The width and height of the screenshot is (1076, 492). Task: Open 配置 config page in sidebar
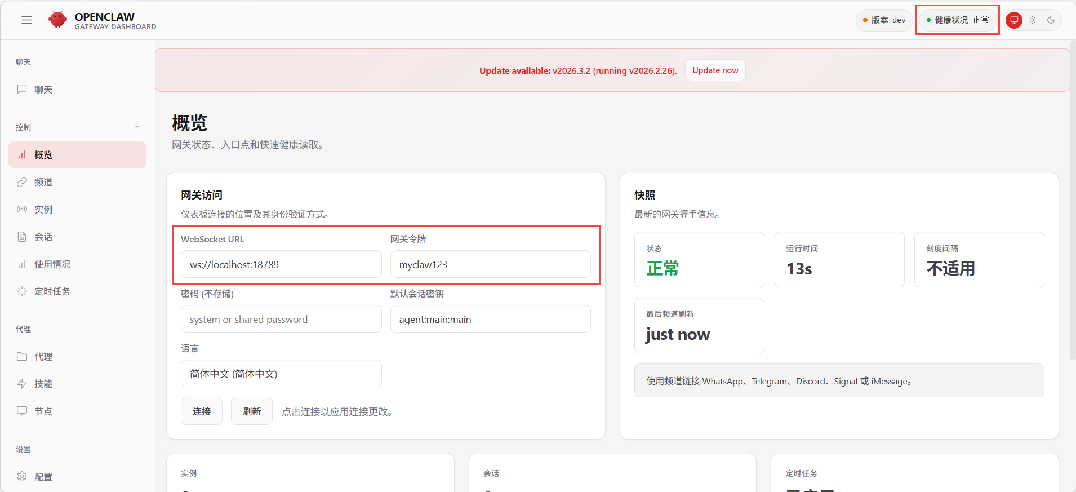77,477
